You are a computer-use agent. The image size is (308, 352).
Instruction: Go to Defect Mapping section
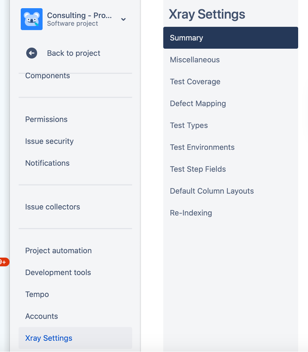click(198, 103)
